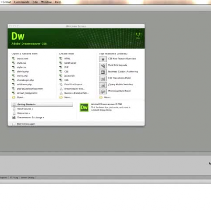
Task: Open recent file pfgFatCatDownload.html
Action: pyautogui.click(x=30, y=89)
